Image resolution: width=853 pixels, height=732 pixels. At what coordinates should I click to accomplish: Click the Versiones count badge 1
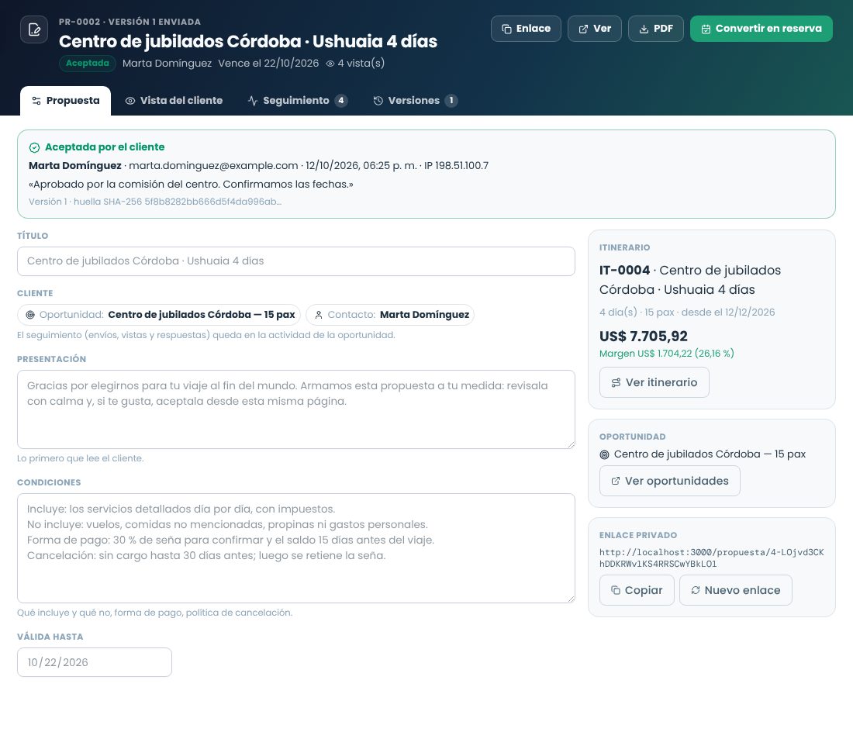451,101
